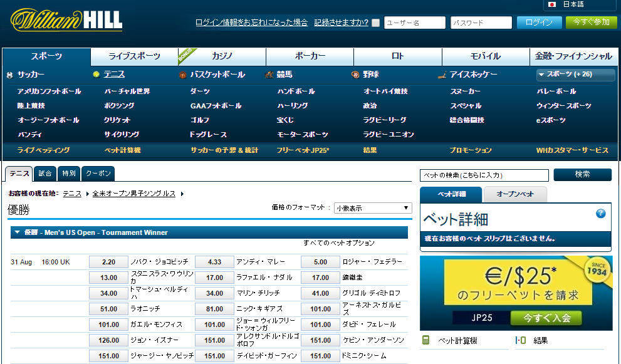Open the アメリカンフットボール sport link
The height and width of the screenshot is (364, 621).
pyautogui.click(x=49, y=91)
